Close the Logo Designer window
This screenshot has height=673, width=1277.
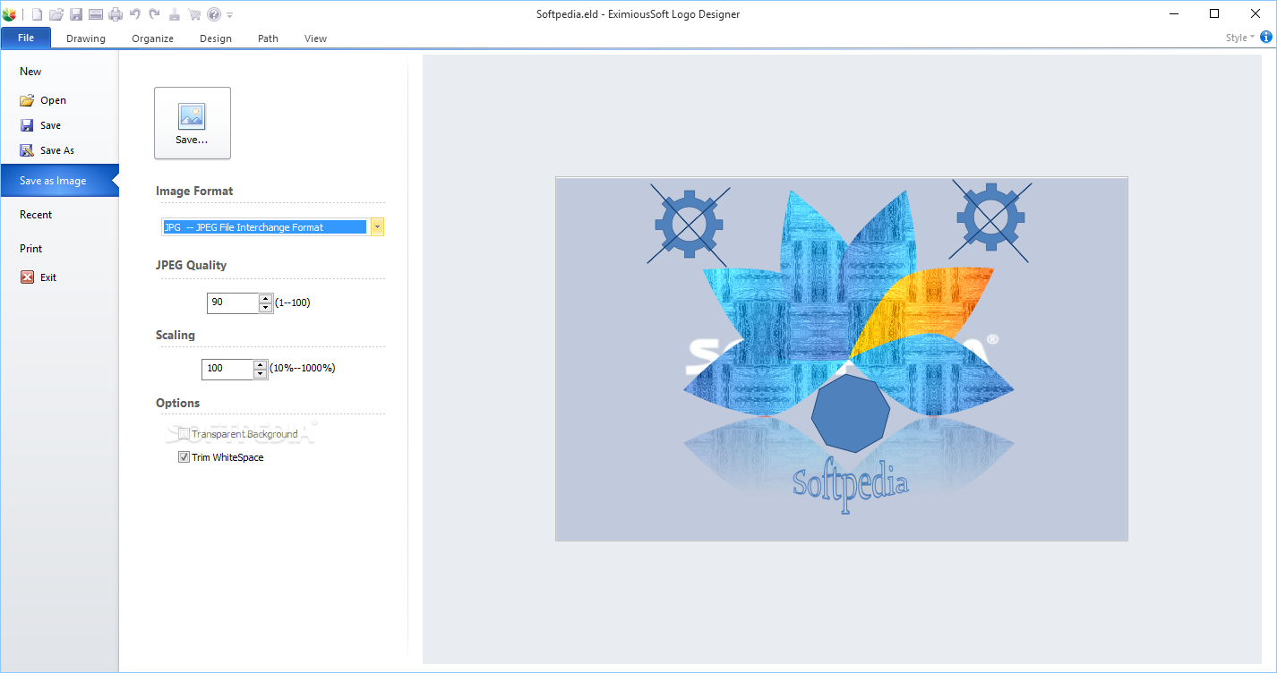1256,13
